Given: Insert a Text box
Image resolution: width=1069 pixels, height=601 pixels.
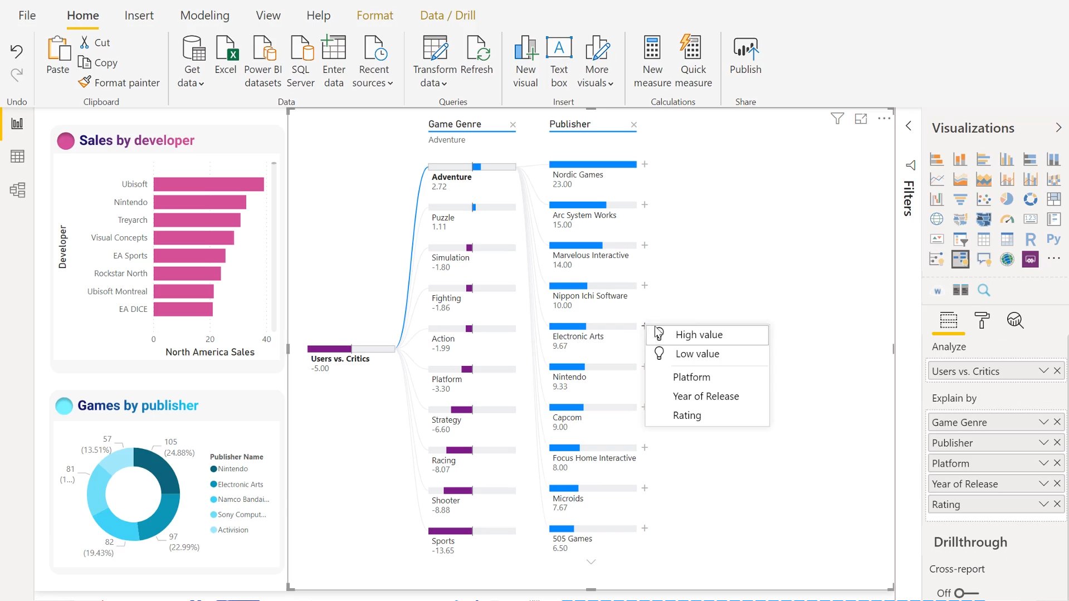Looking at the screenshot, I should 559,61.
